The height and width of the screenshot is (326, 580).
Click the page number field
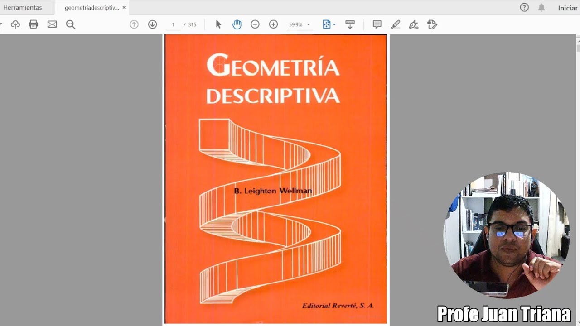click(x=173, y=25)
